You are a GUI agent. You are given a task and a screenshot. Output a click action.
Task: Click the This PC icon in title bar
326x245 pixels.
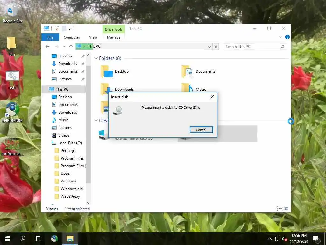tap(46, 28)
